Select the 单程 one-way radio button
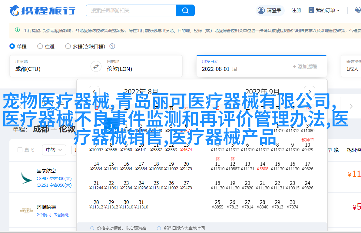The height and width of the screenshot is (233, 361). tap(12, 46)
